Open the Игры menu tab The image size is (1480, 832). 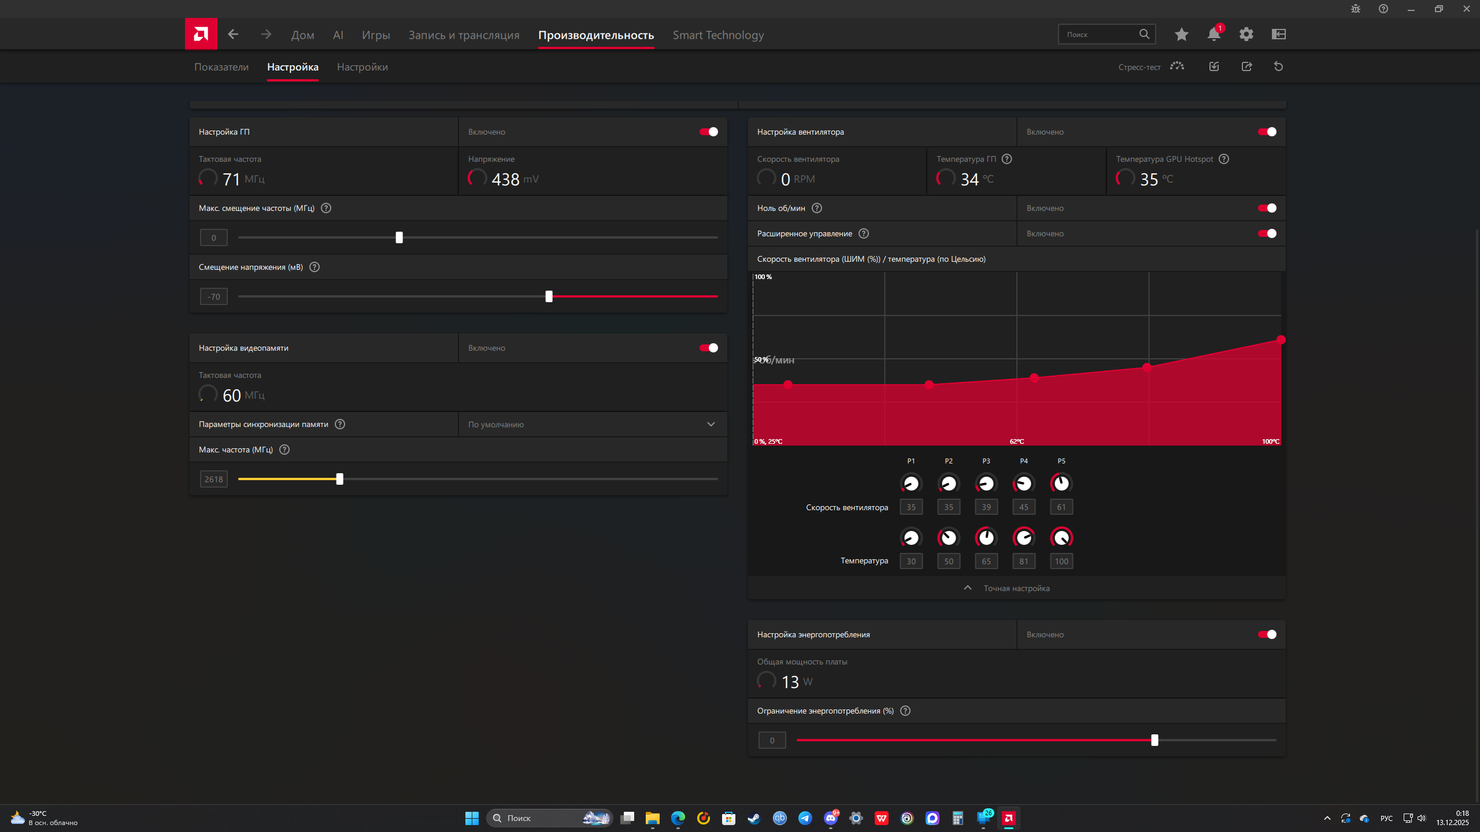(x=375, y=35)
